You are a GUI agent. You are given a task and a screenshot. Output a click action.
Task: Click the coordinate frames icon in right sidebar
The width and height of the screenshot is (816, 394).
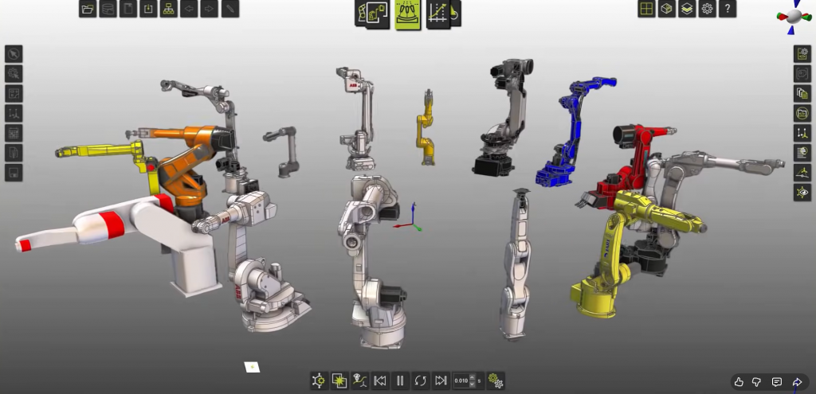[x=802, y=133]
